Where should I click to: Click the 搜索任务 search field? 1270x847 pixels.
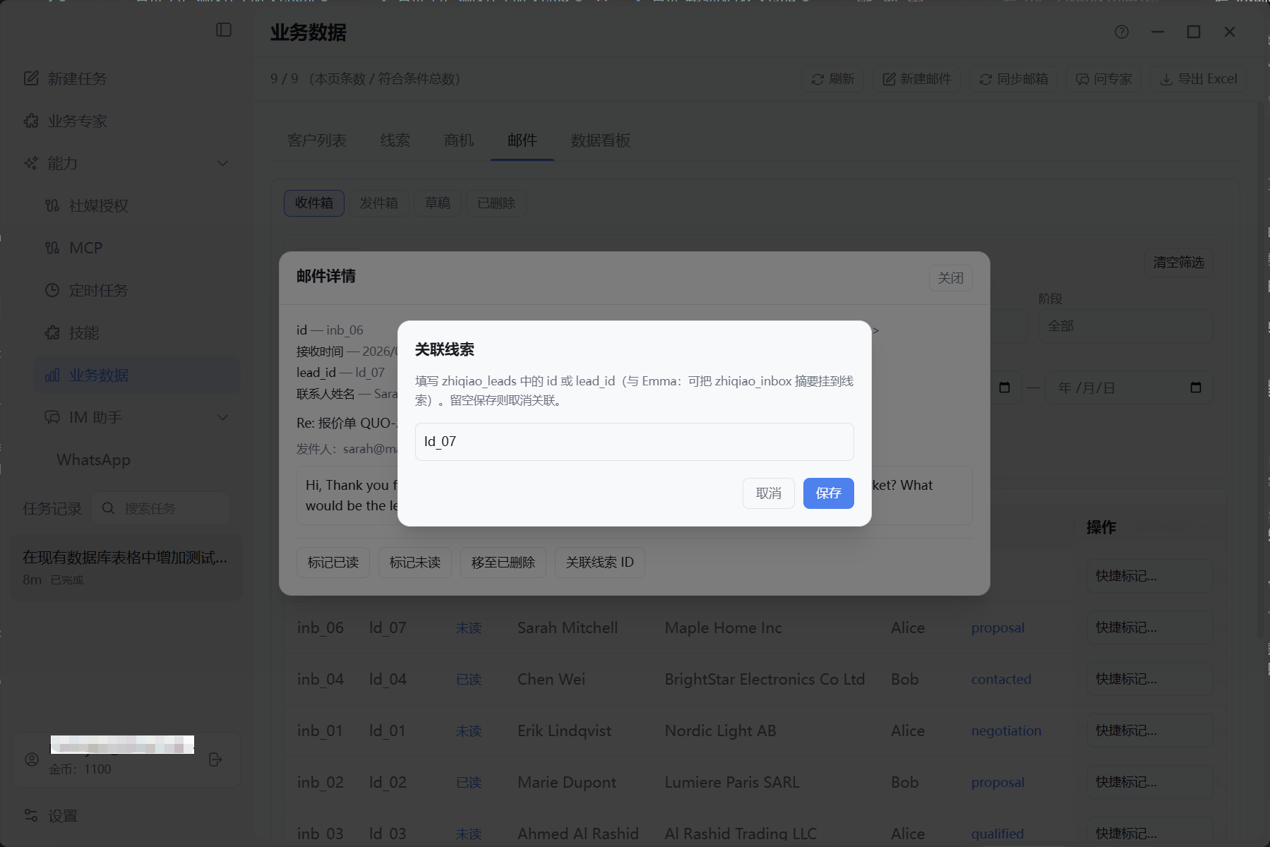[160, 508]
